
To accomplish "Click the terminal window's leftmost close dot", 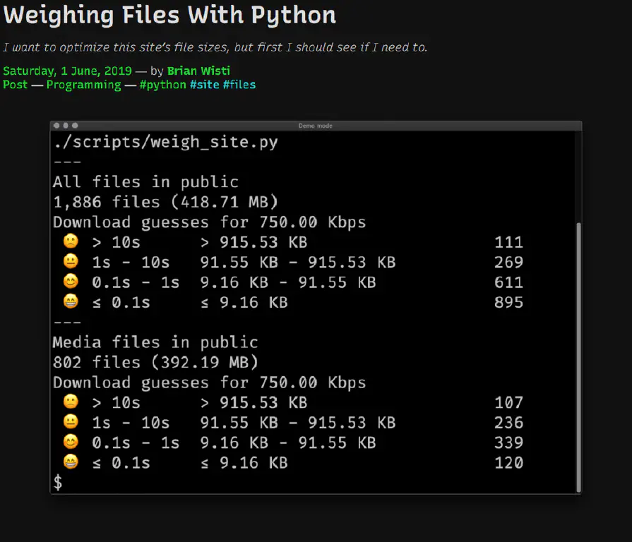I will [x=56, y=126].
